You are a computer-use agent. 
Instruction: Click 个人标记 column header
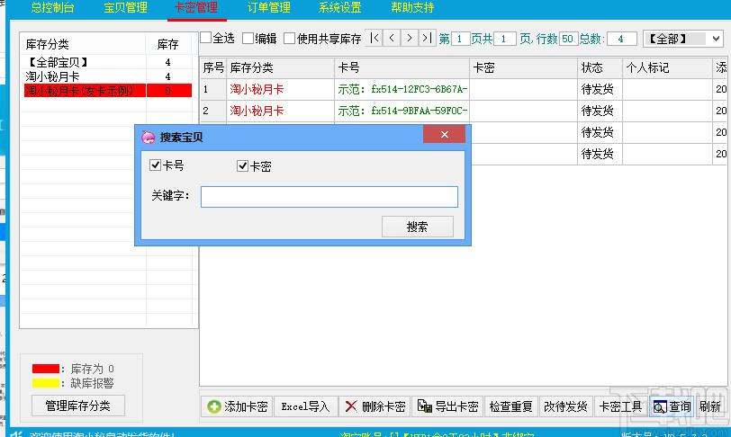(x=667, y=67)
